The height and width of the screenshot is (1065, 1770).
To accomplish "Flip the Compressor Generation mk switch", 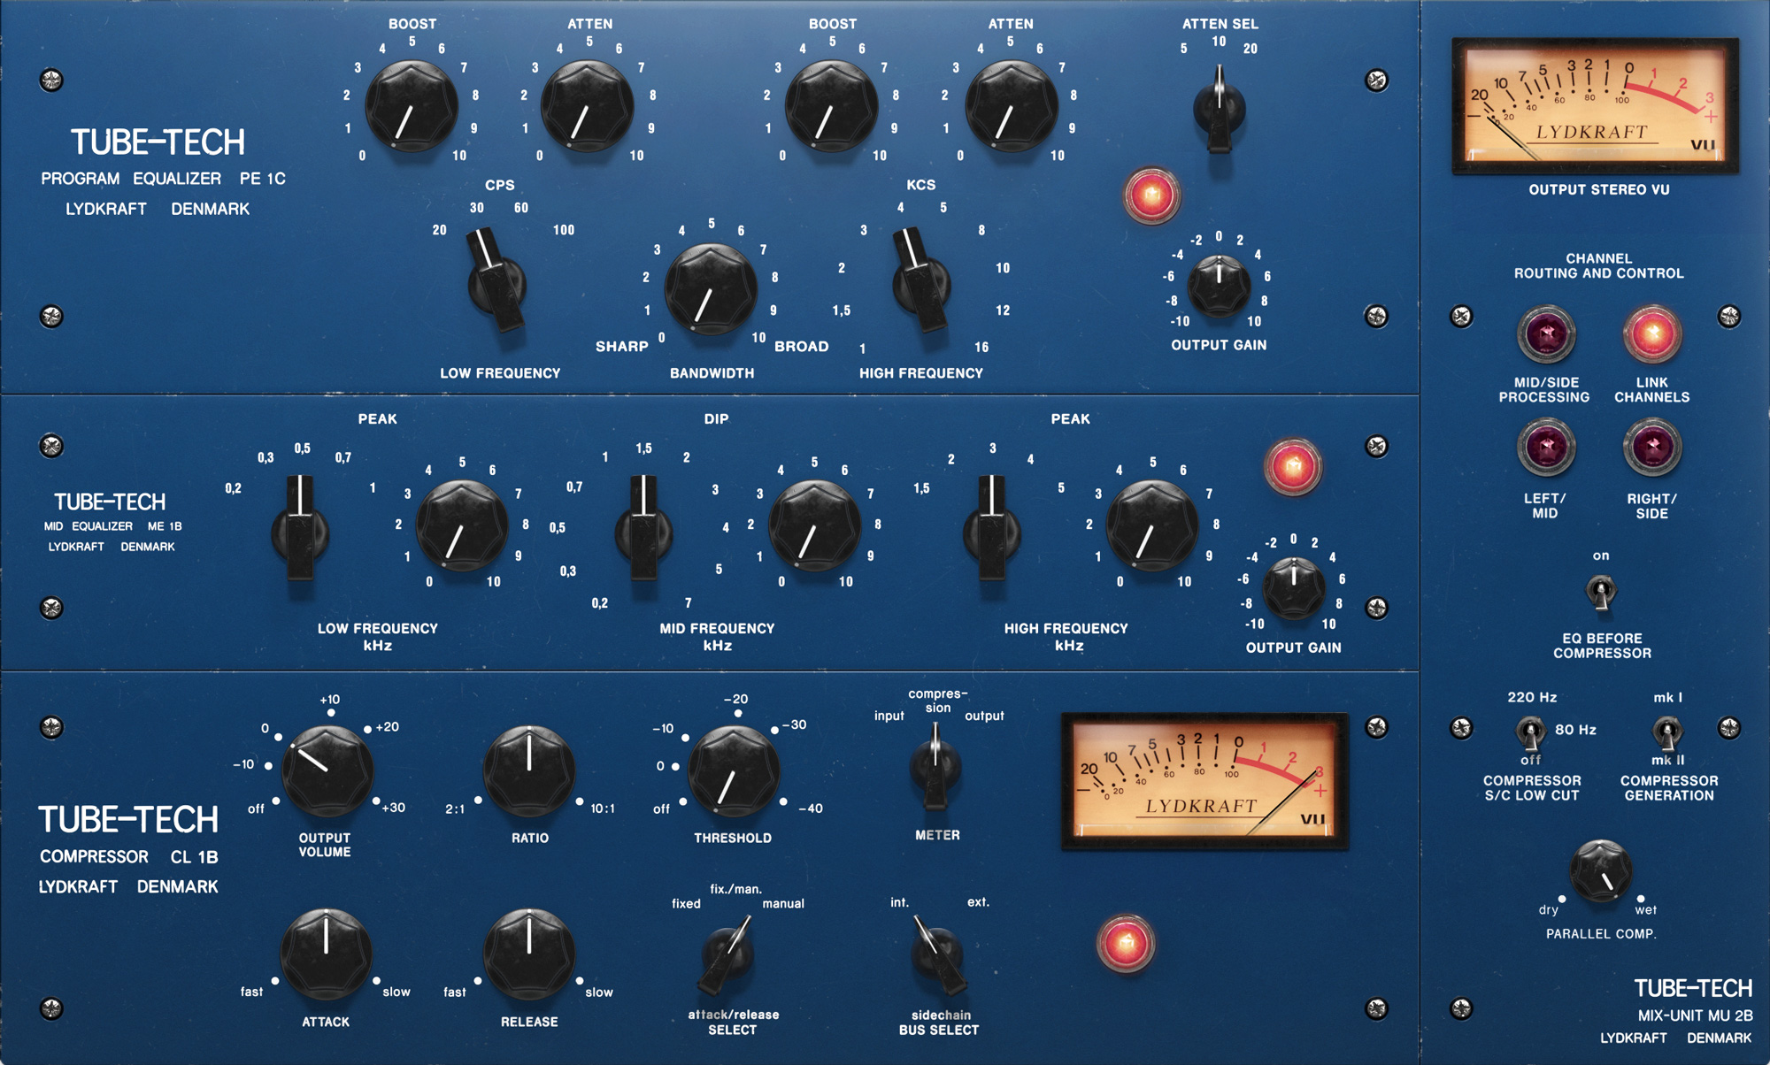I will [1667, 732].
